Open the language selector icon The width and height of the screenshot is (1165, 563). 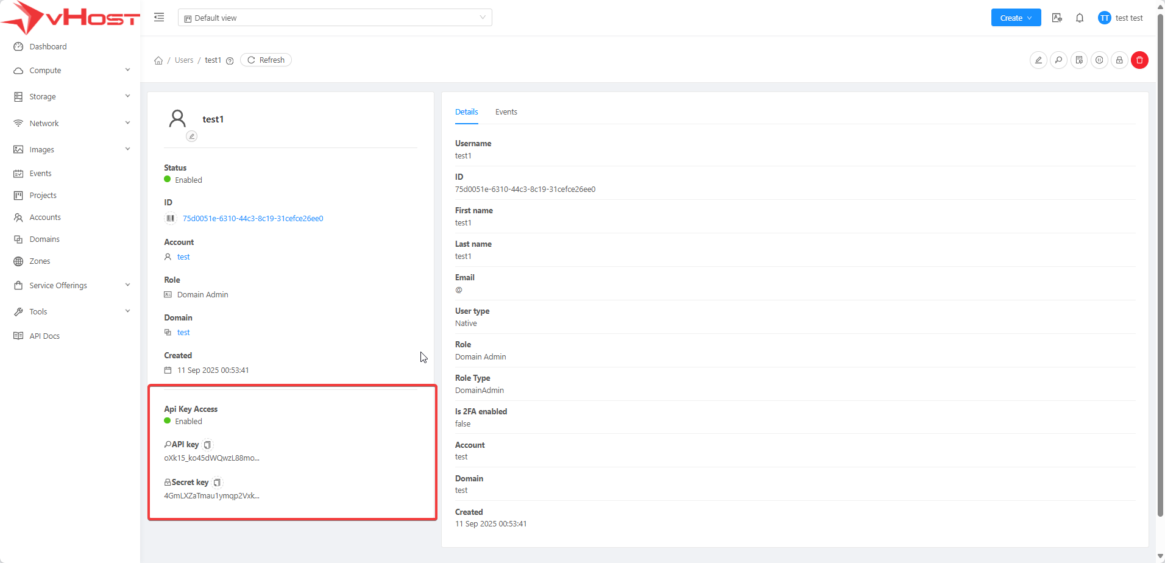(1057, 18)
